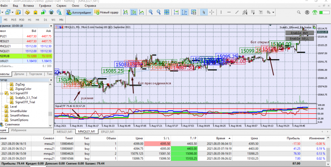Click the Enable SELL button

tap(299, 38)
